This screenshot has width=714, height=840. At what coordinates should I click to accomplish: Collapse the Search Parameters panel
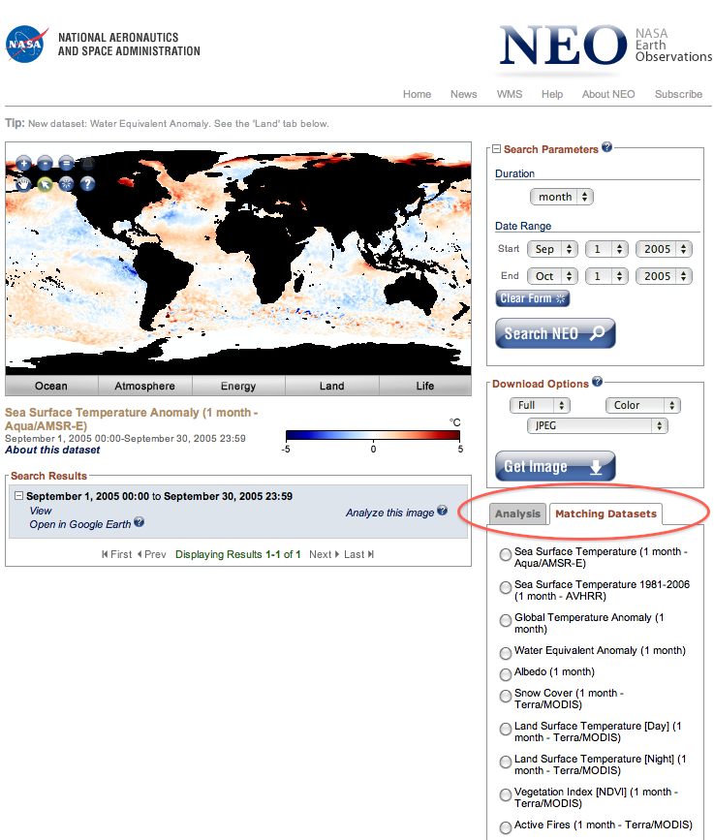(496, 149)
